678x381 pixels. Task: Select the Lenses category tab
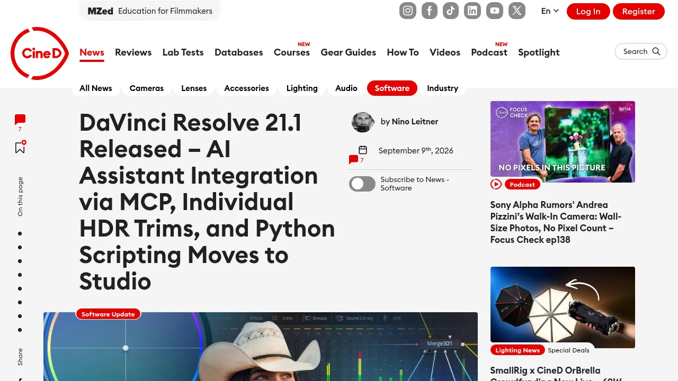(x=194, y=88)
